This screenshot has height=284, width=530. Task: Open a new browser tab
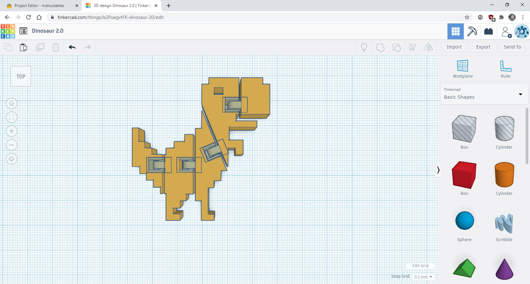click(169, 6)
